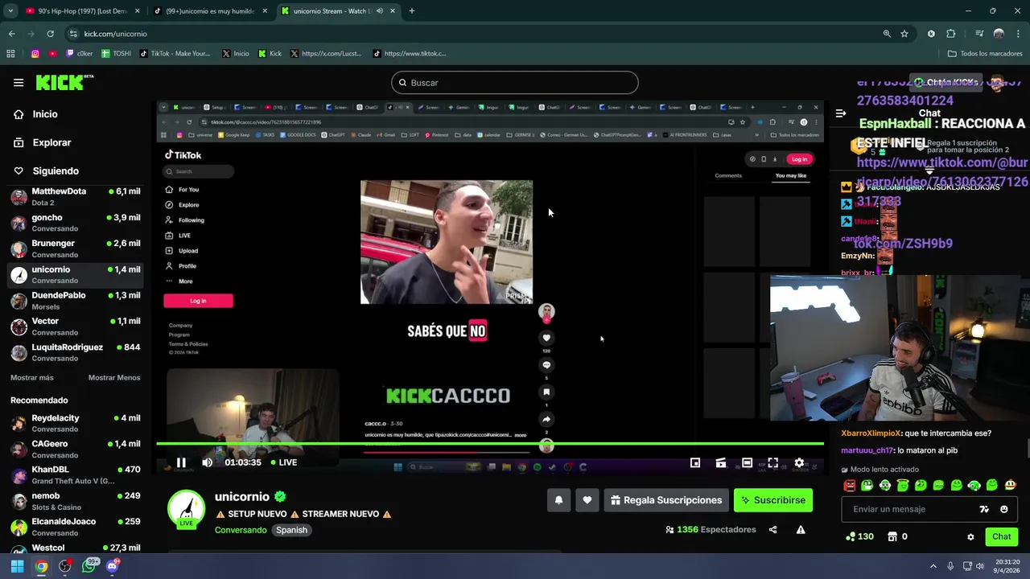Click the Suscribirse button

click(x=773, y=500)
